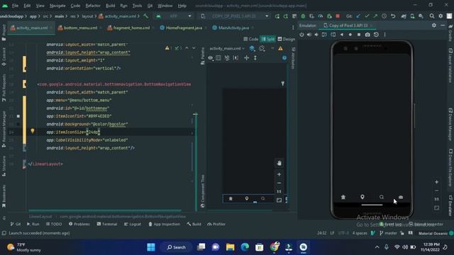Screen dimensions: 454x255
Task: Show hidden system tray icons chevron
Action: [x=377, y=247]
